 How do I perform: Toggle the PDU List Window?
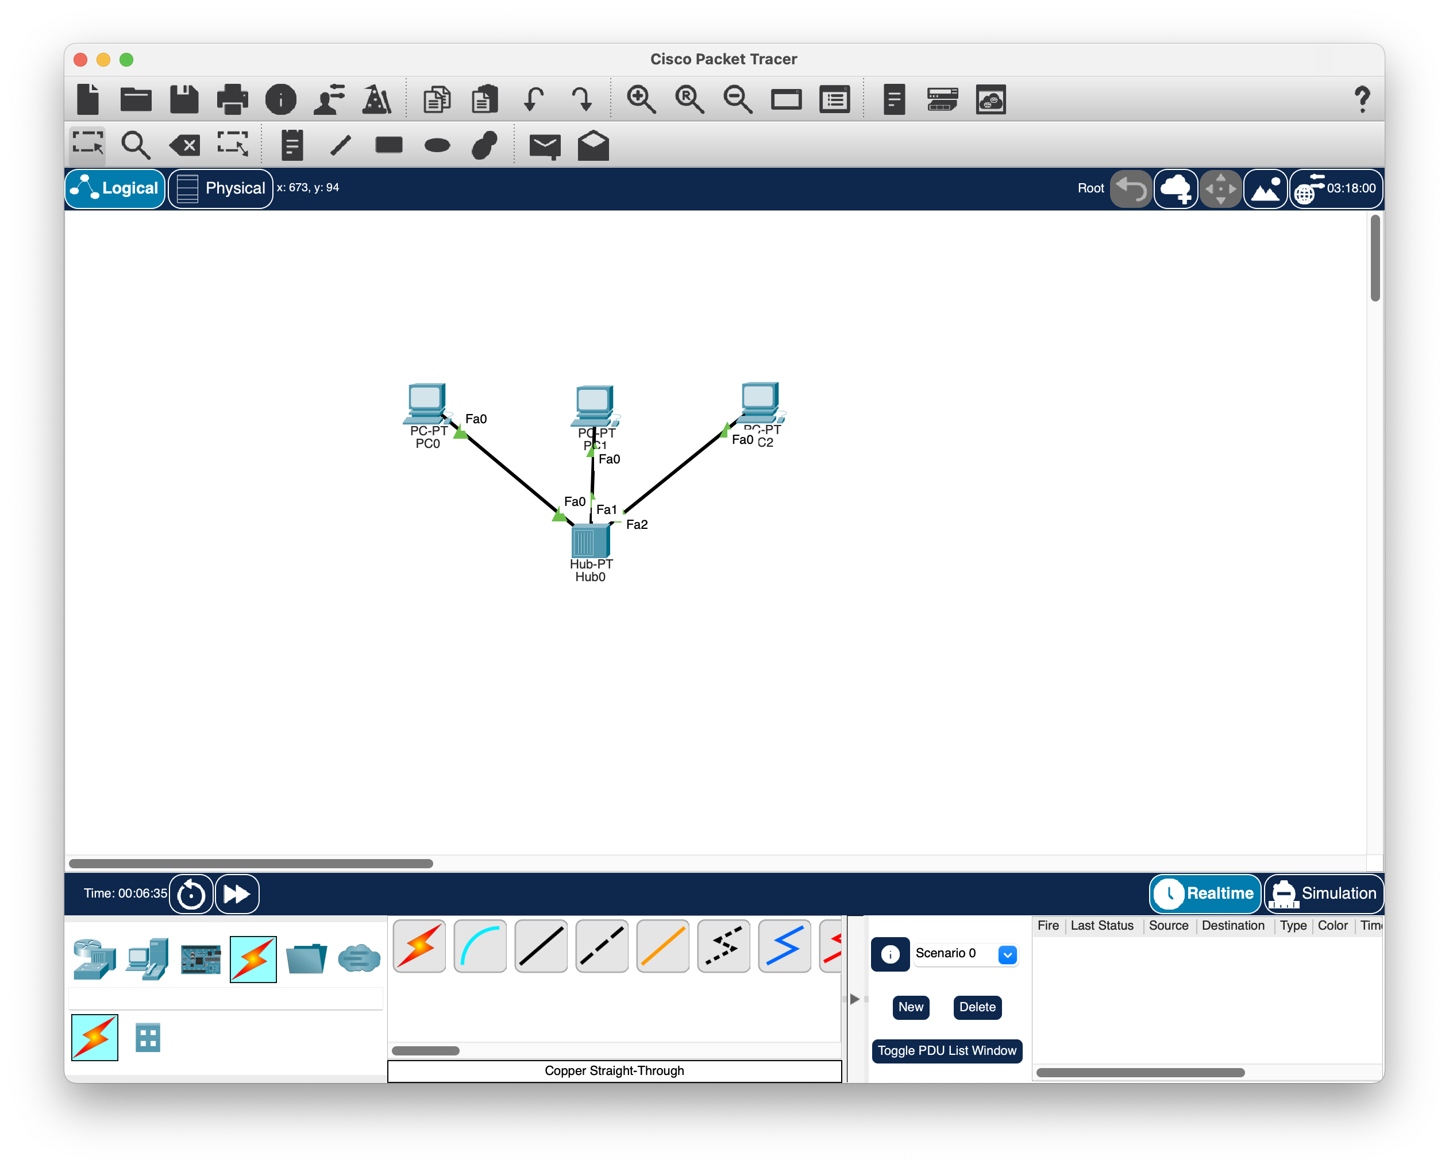(946, 1050)
